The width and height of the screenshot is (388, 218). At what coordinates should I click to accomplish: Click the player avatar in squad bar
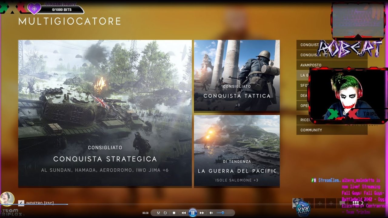click(298, 203)
